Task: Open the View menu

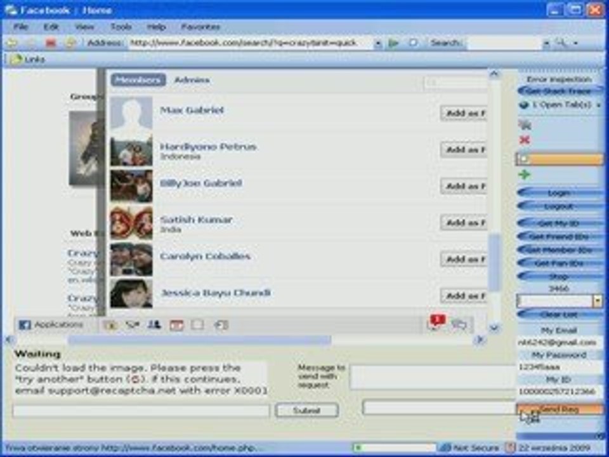Action: point(84,27)
